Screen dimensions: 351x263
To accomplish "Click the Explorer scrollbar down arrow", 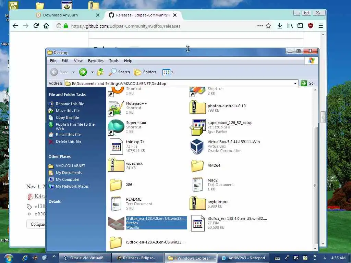I will click(x=315, y=248).
